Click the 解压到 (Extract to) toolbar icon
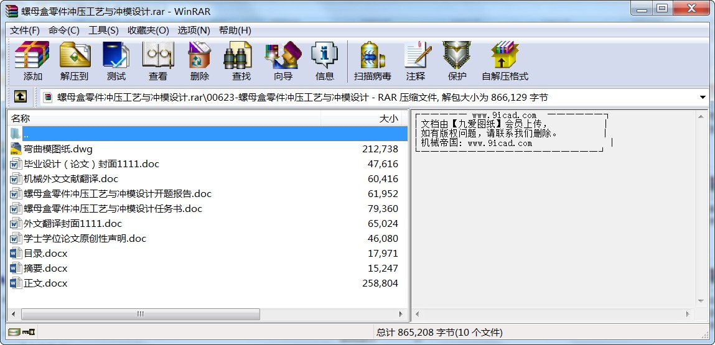 (x=74, y=61)
